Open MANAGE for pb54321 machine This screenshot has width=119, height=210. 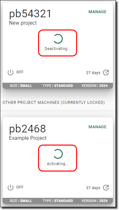pos(98,12)
